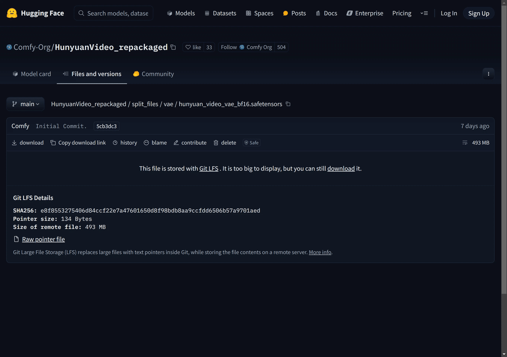The image size is (507, 357).
Task: Open Pricing page
Action: (x=402, y=13)
